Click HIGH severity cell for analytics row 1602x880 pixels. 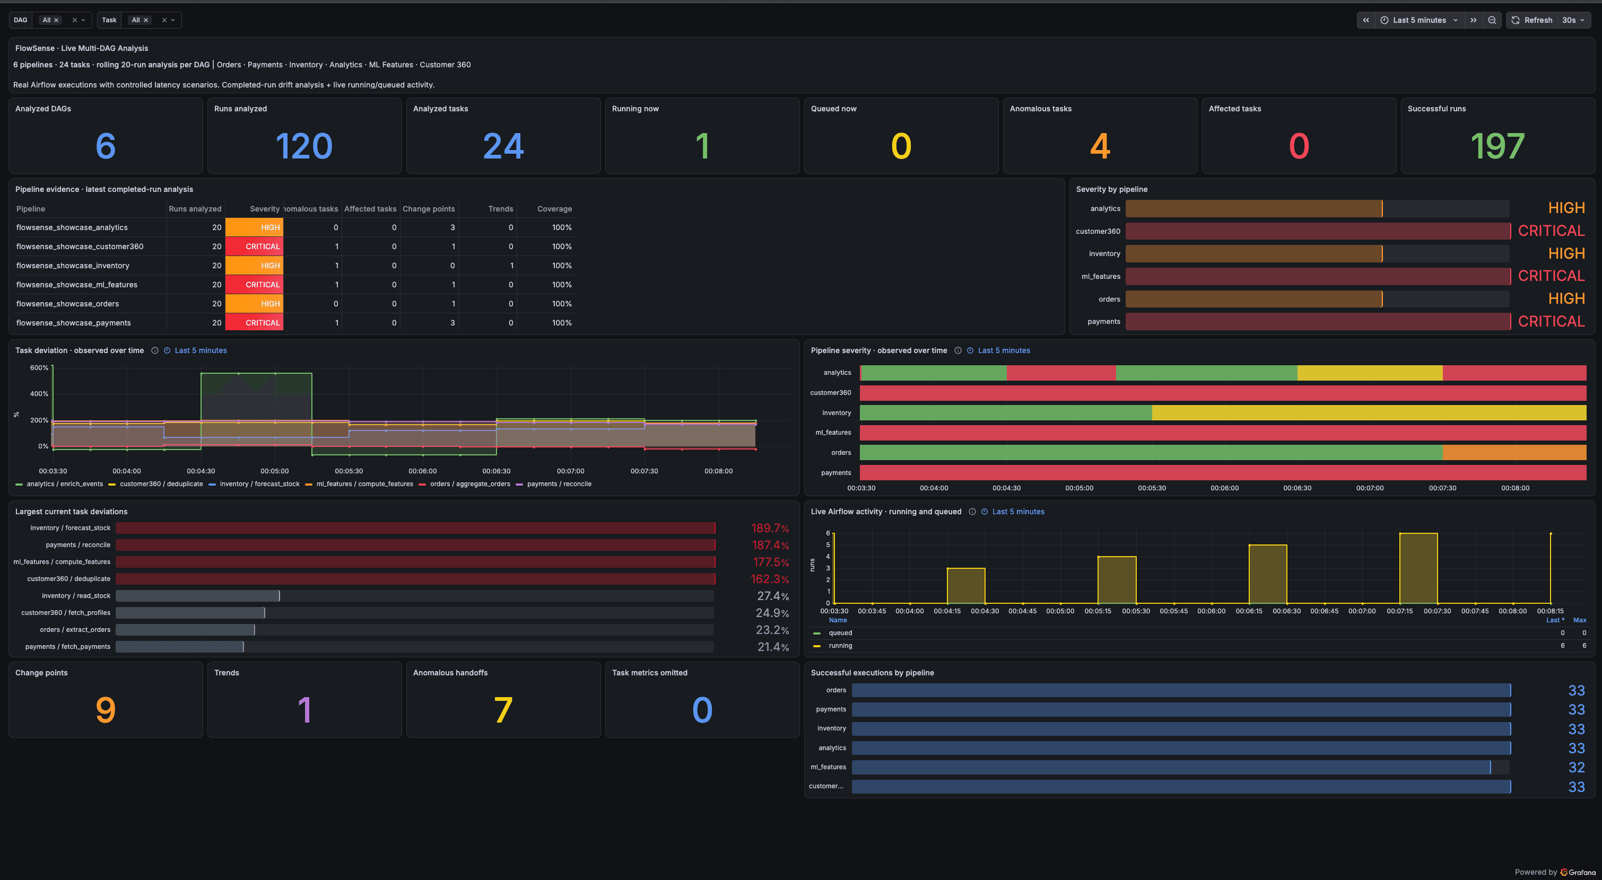(x=254, y=227)
